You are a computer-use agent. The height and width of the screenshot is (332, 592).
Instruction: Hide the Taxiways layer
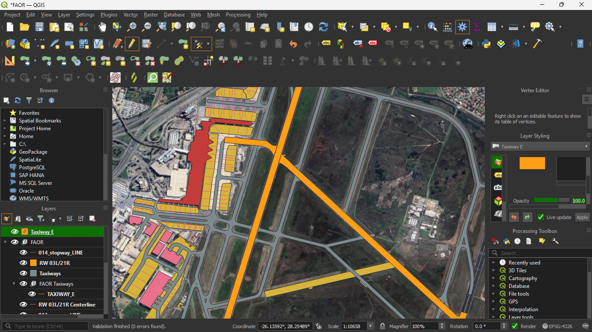click(23, 274)
